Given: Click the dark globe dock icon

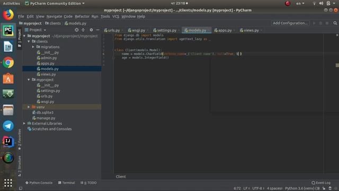Looking at the screenshot, I should pos(8,158).
